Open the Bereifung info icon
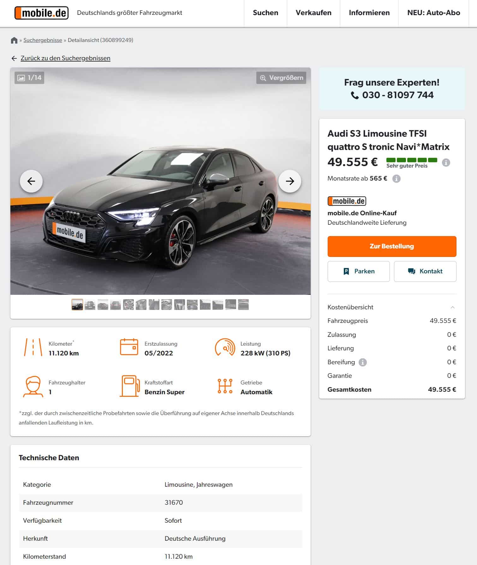 (x=363, y=362)
